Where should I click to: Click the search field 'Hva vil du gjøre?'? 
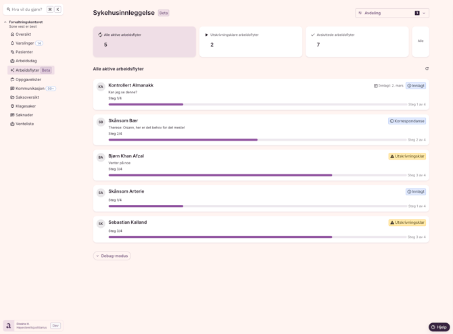(x=27, y=9)
